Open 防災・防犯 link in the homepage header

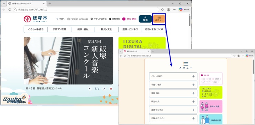pyautogui.click(x=129, y=19)
